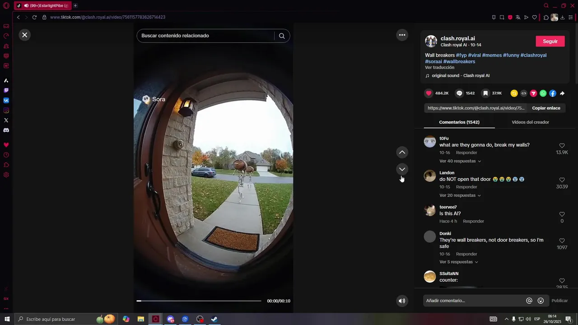The height and width of the screenshot is (325, 578).
Task: Share to WhatsApp
Action: (543, 93)
